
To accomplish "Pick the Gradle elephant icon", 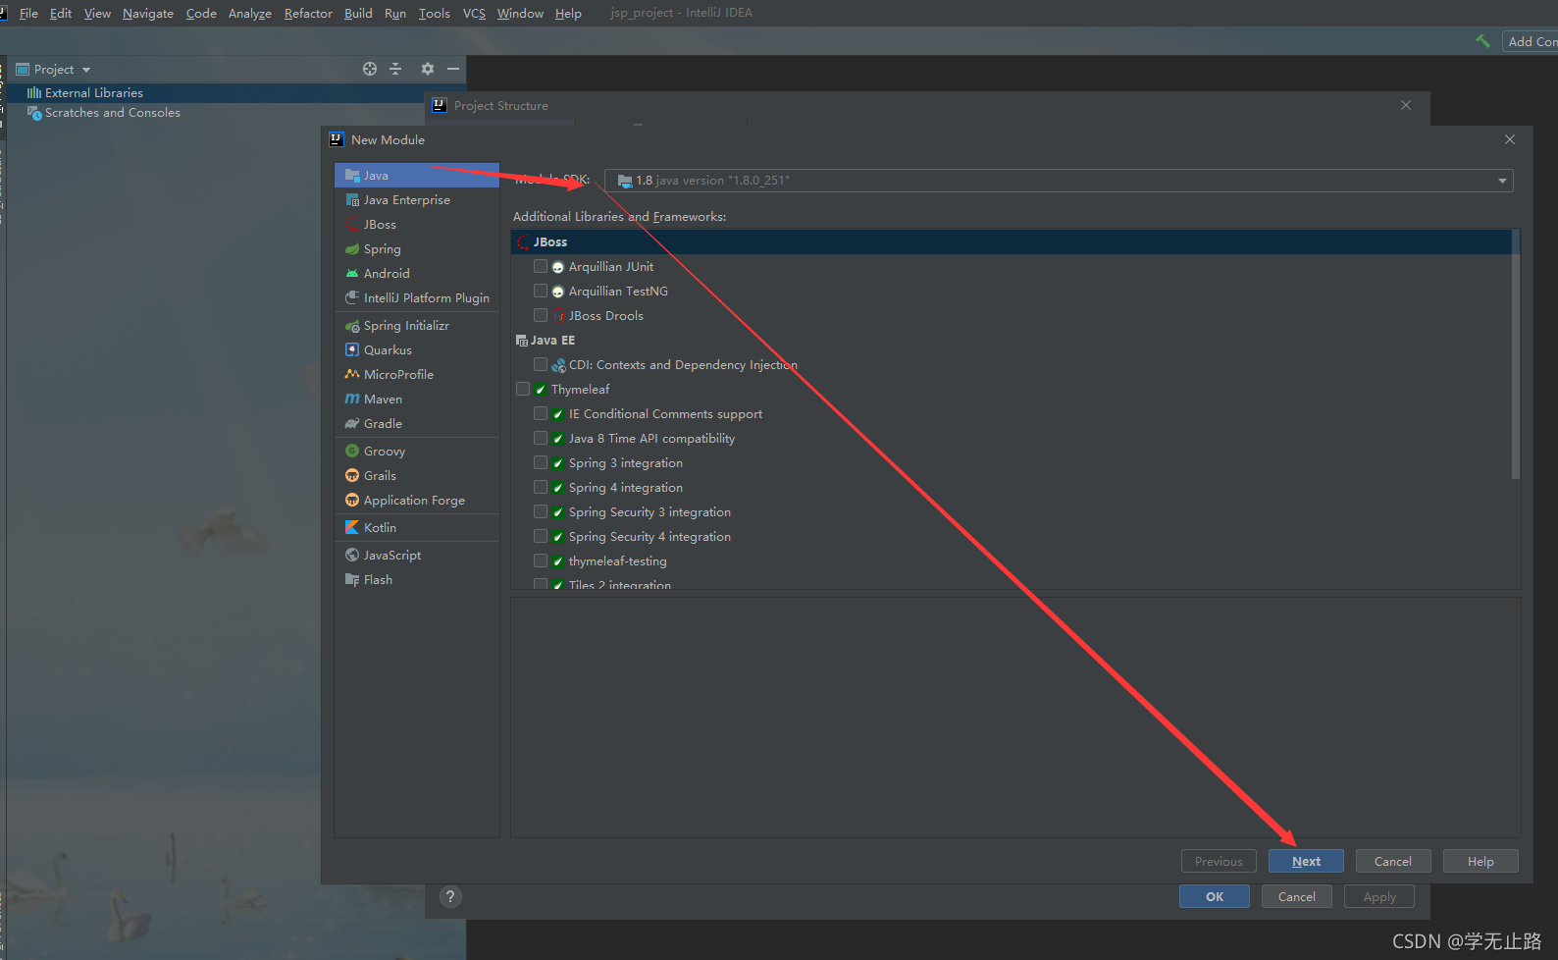I will [x=352, y=423].
